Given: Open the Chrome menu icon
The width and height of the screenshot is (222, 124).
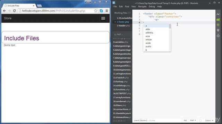Looking at the screenshot, I should [x=106, y=11].
